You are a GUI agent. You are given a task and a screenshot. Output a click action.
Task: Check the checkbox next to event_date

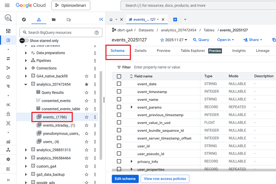(x=119, y=84)
